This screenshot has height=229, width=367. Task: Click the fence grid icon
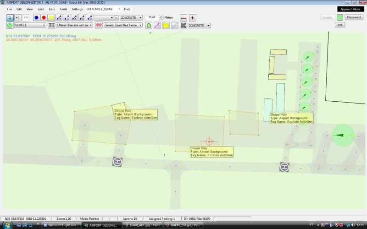[51, 25]
